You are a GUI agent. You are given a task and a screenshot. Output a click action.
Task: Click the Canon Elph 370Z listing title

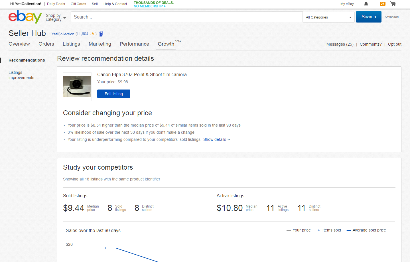click(142, 74)
